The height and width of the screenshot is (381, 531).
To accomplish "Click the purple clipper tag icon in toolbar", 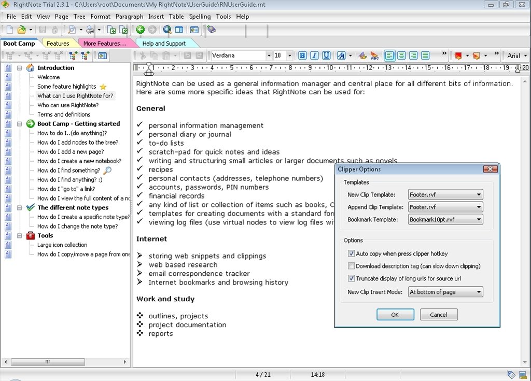I will click(212, 30).
